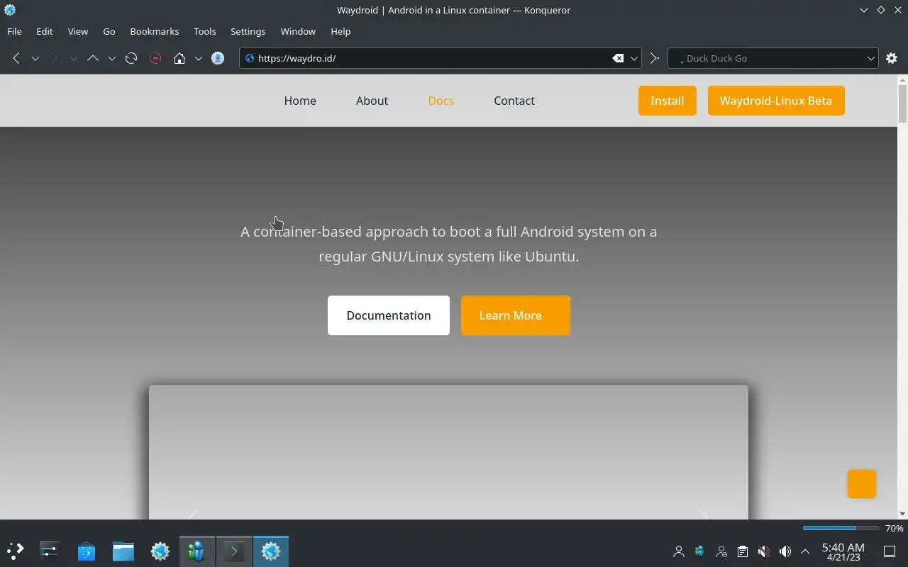Viewport: 908px width, 567px height.
Task: Open the Go menu
Action: tap(109, 31)
